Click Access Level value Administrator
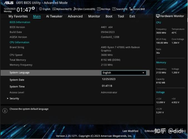 point(109,93)
